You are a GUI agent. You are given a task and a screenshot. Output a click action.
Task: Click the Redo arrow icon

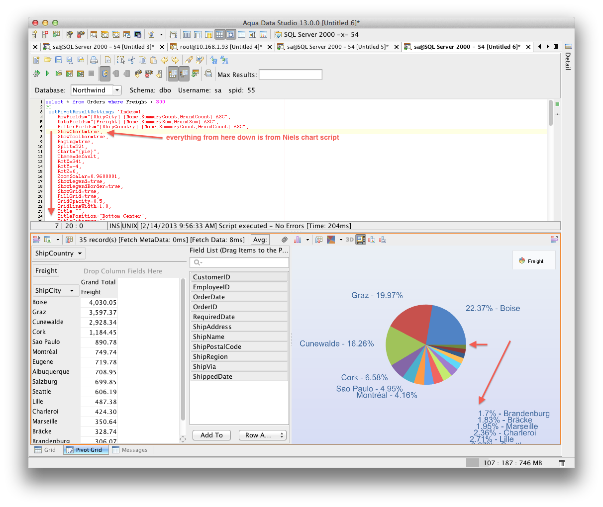(175, 60)
